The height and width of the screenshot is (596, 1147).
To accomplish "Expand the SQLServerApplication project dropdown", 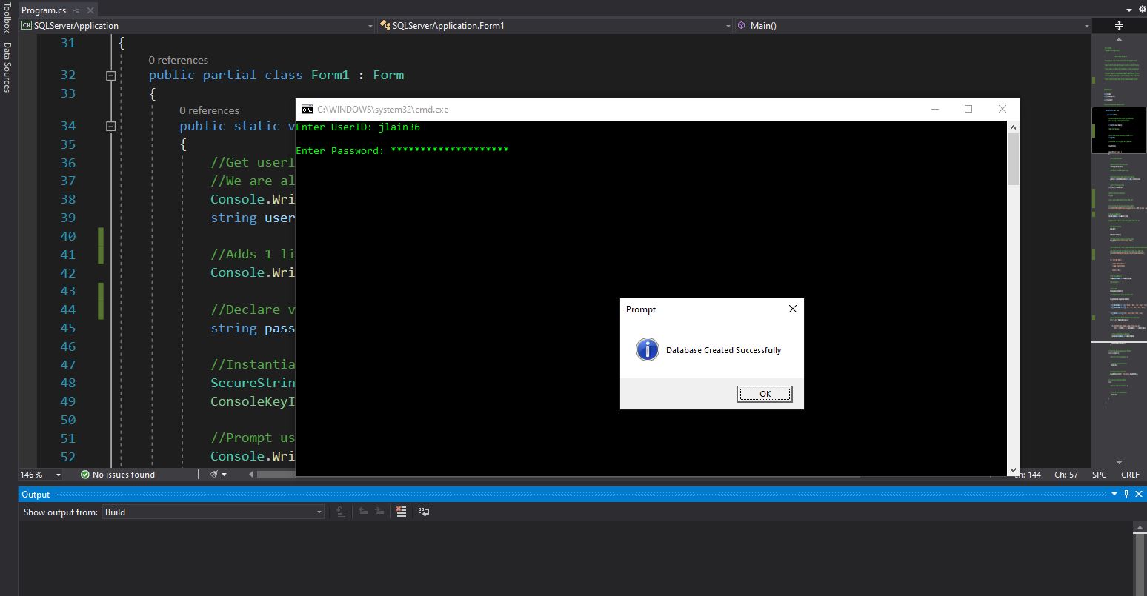I will (x=370, y=26).
